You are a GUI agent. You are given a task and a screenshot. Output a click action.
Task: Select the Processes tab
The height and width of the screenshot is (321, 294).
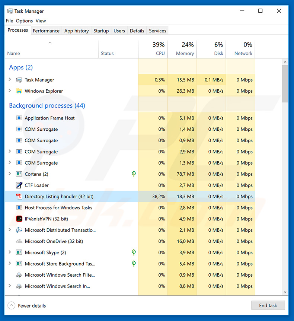point(18,30)
